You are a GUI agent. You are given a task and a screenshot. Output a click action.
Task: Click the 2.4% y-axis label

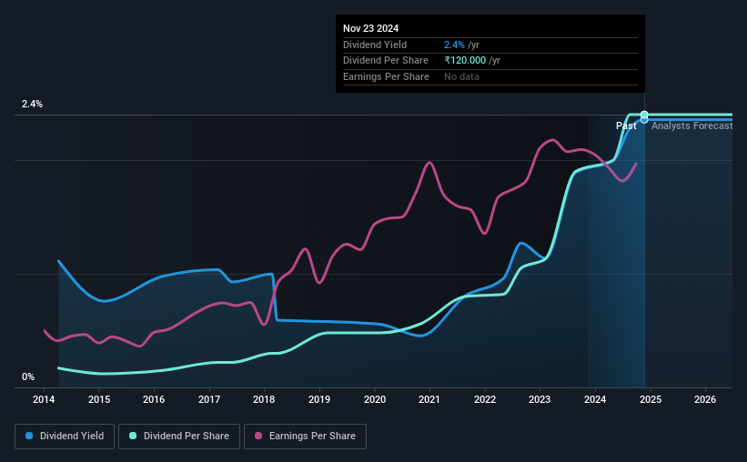tap(33, 104)
